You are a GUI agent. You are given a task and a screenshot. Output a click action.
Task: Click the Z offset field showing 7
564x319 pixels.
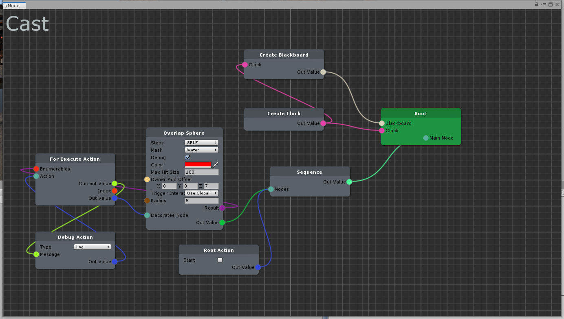[x=211, y=186]
